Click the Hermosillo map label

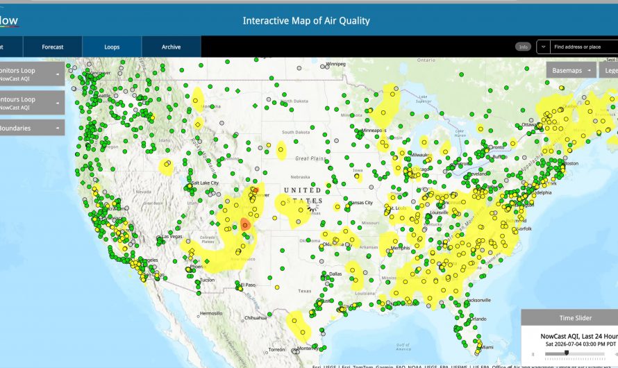coord(211,313)
